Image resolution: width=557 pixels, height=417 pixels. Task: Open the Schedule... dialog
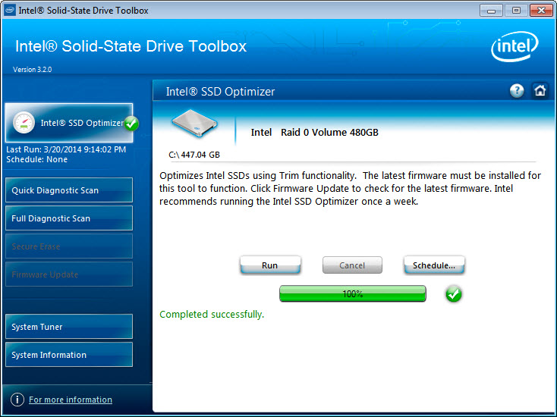click(434, 265)
